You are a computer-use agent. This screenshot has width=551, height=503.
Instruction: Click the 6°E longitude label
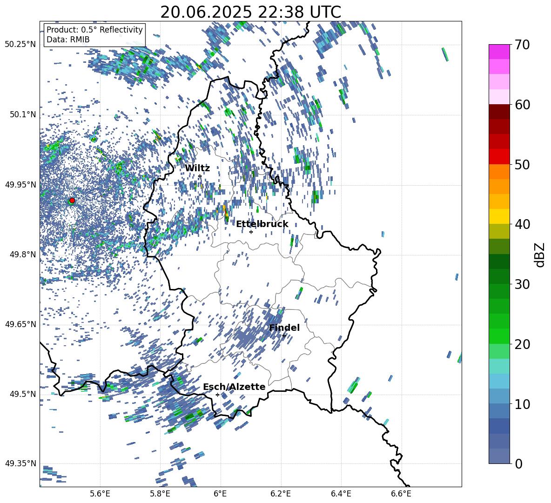pos(220,494)
